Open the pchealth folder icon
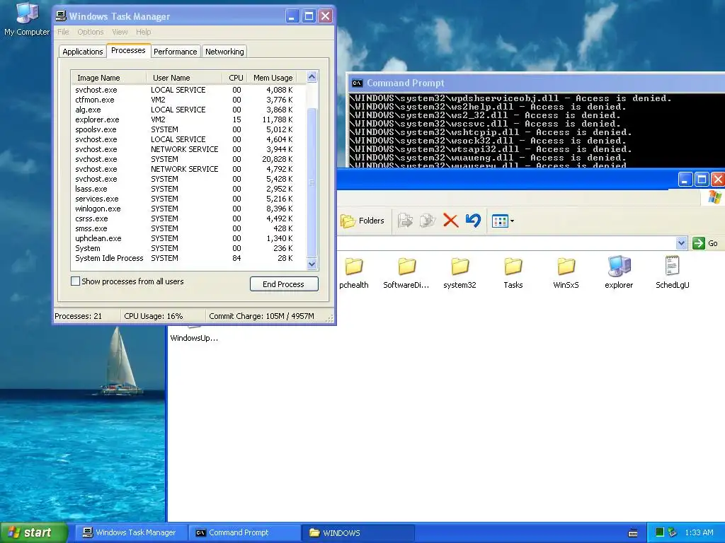The width and height of the screenshot is (725, 543). [354, 274]
